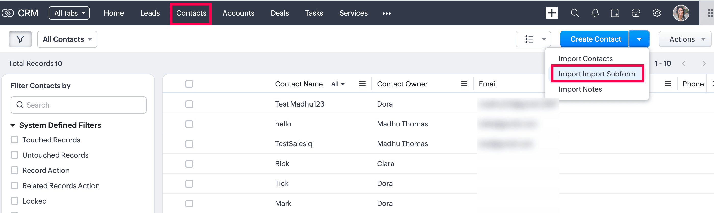The width and height of the screenshot is (714, 213).
Task: Click the Create Contact button
Action: (x=595, y=39)
